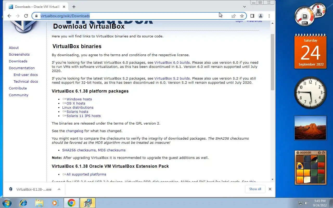Open the End-user docs link
Screen dimensions: 333x208
tap(25, 75)
